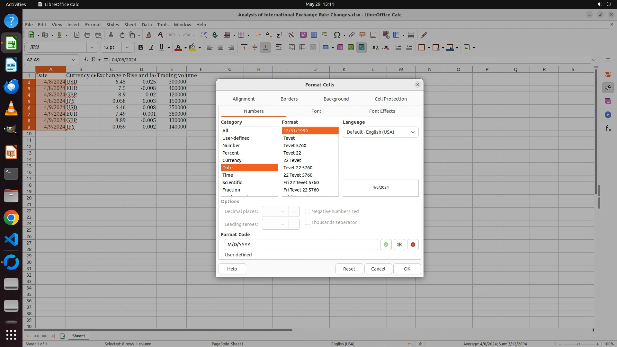
Task: Open the Name Box dropdown arrow
Action: click(74, 60)
